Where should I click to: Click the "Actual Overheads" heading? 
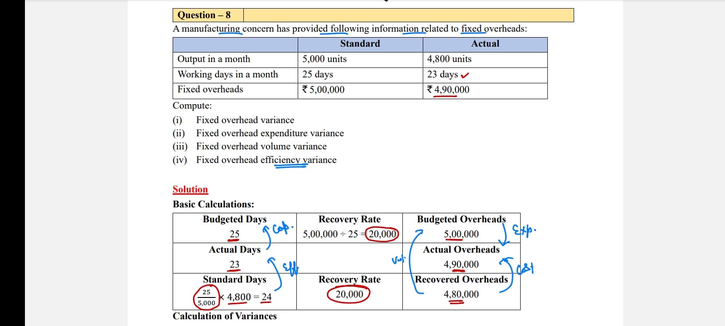[x=461, y=249]
